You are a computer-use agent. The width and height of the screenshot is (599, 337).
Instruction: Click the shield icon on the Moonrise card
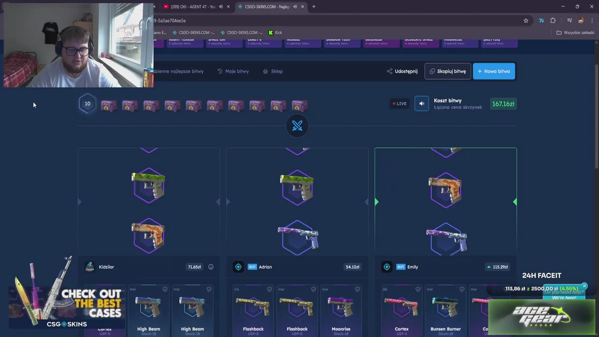[357, 289]
